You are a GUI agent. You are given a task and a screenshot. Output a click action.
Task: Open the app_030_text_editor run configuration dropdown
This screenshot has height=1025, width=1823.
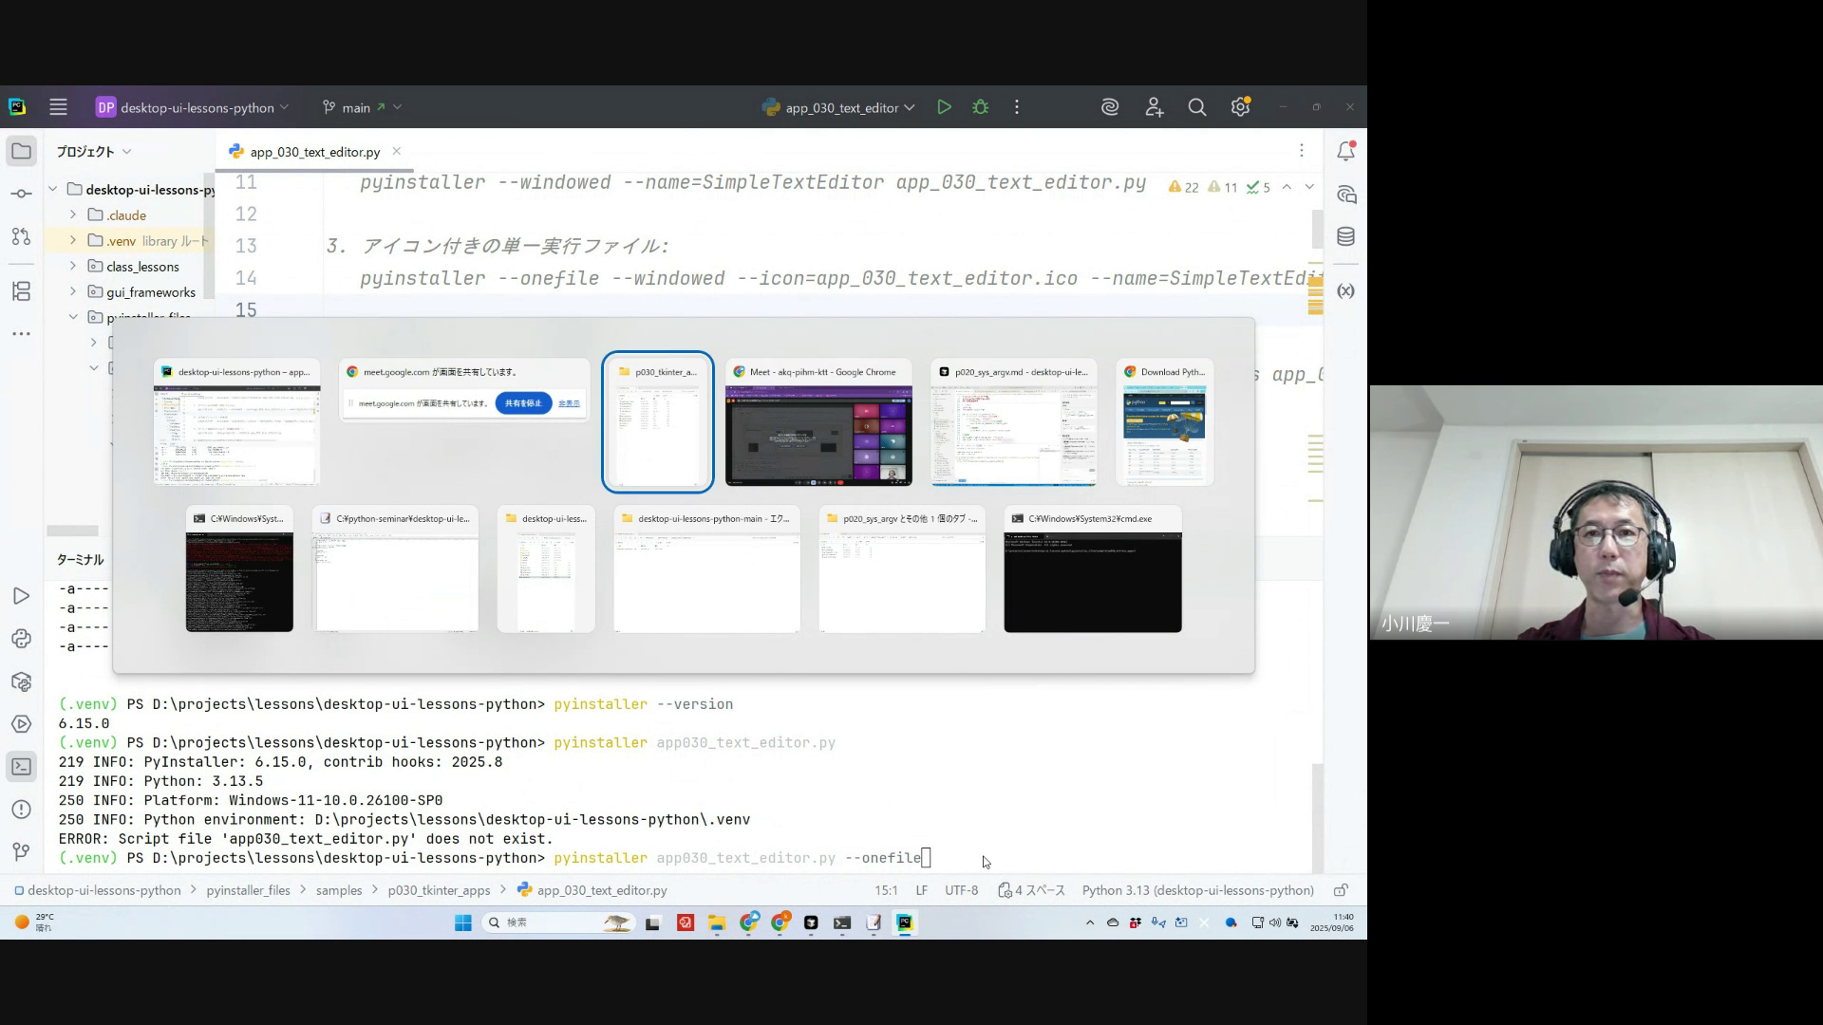coord(839,107)
